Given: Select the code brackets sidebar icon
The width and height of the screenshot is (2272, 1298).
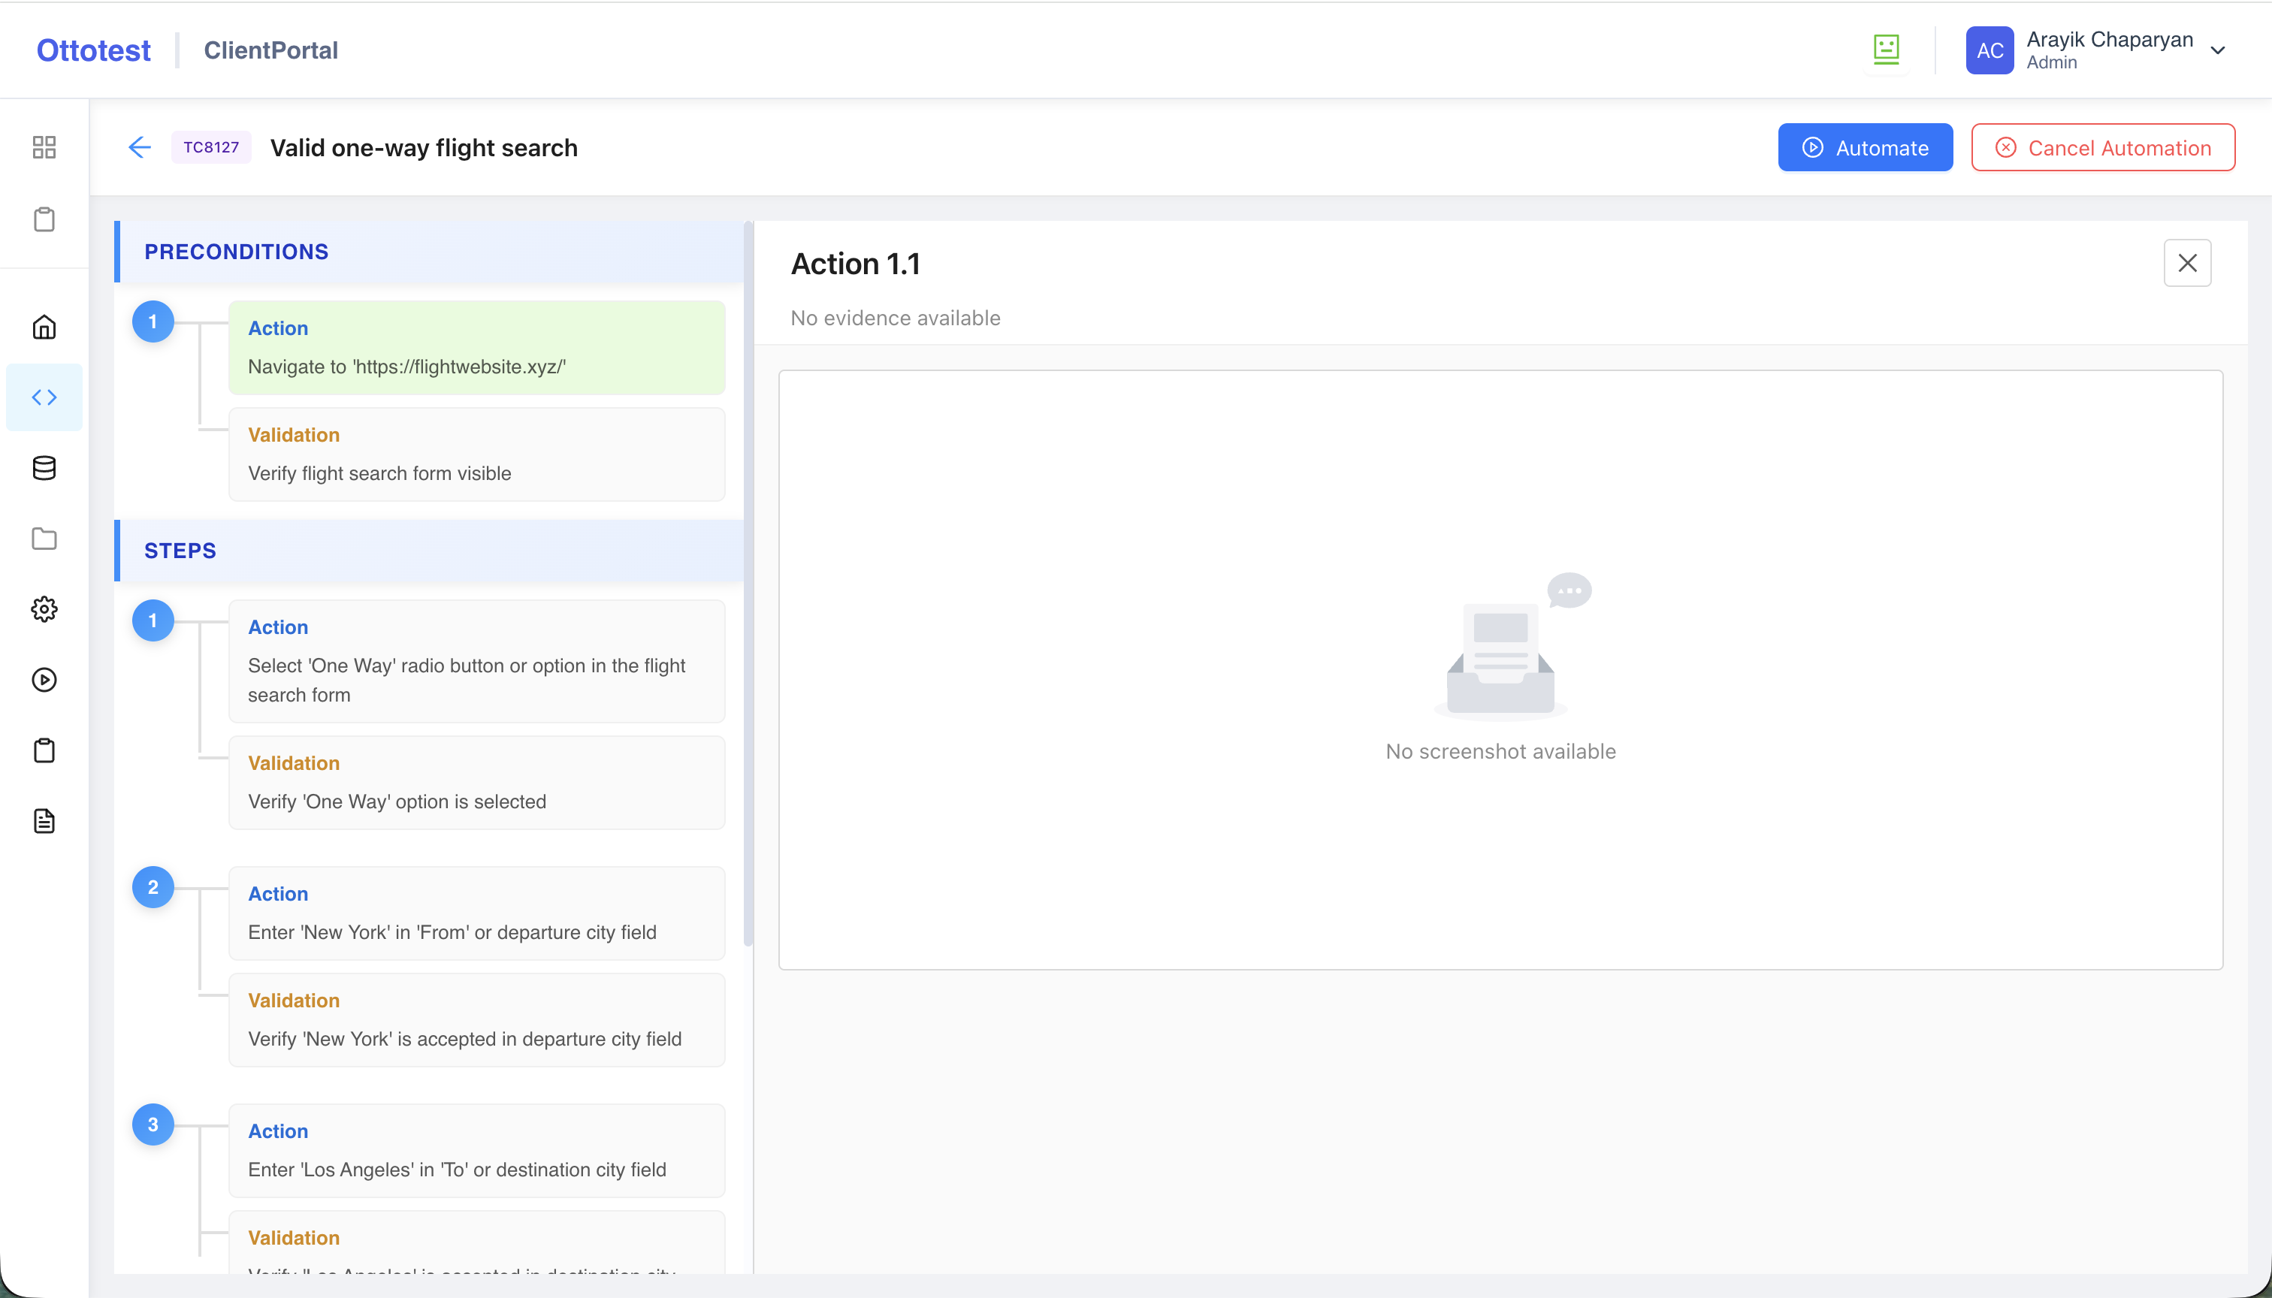Looking at the screenshot, I should pyautogui.click(x=44, y=397).
